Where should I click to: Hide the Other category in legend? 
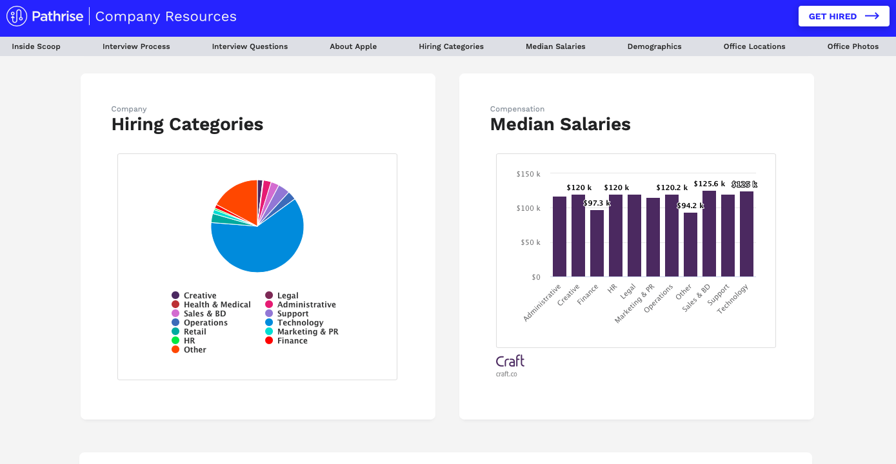point(194,350)
